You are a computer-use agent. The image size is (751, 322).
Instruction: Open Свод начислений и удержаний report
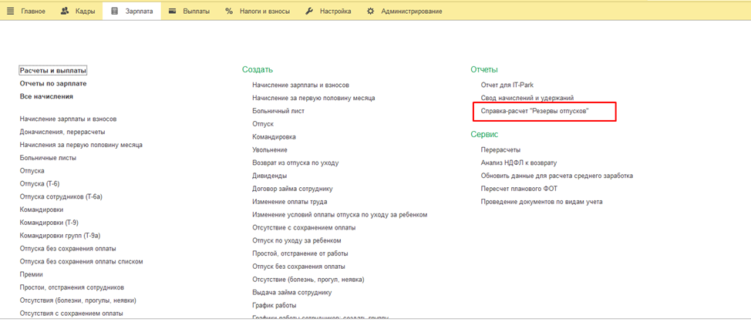(x=527, y=98)
